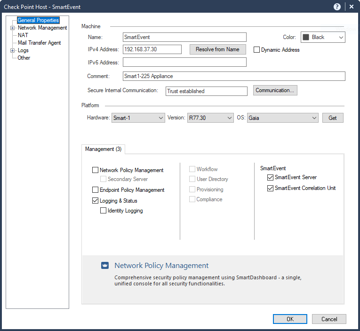Open the Hardware dropdown

(138, 118)
